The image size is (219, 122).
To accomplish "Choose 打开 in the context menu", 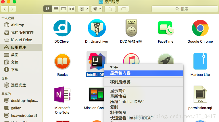I will click(x=144, y=68).
